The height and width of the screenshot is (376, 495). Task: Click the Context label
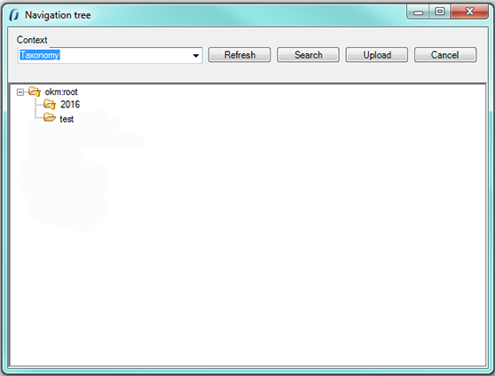(32, 40)
